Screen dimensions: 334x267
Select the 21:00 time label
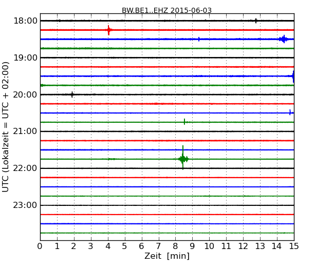pyautogui.click(x=25, y=131)
